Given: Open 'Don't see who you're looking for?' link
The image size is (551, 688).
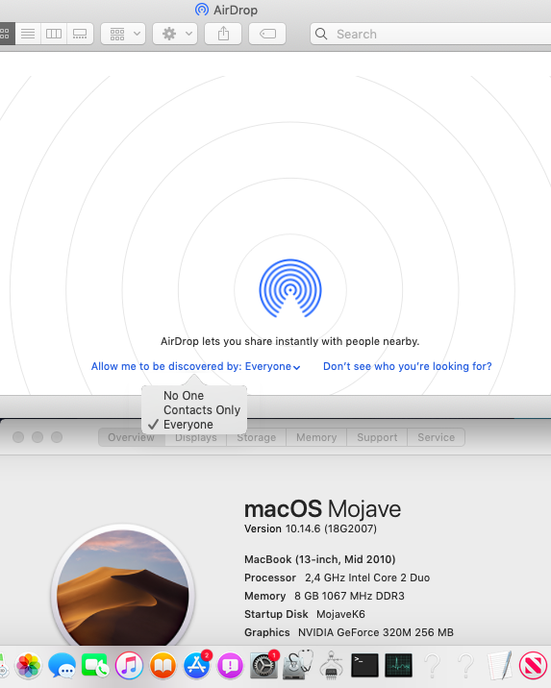Looking at the screenshot, I should [408, 366].
